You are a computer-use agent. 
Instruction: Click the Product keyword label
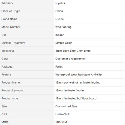pos(12,90)
